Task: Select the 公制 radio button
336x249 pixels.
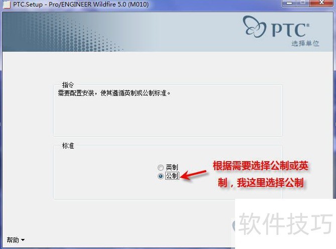Action: 161,176
